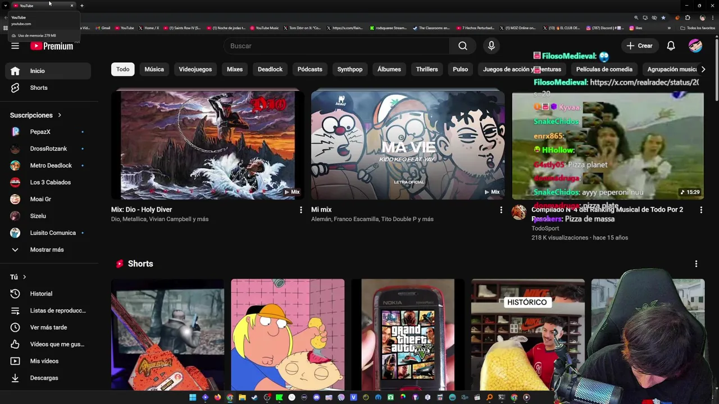This screenshot has width=719, height=404.
Task: Select the Synthpop filter chip
Action: (350, 69)
